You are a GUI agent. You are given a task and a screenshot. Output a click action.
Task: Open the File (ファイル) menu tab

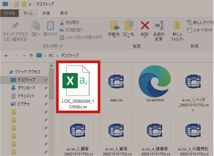point(9,13)
